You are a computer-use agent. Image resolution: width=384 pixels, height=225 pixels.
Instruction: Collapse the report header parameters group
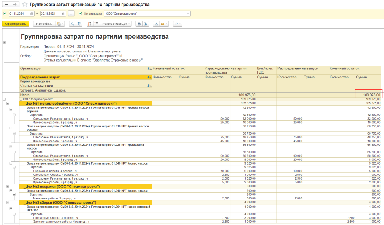coord(4,43)
